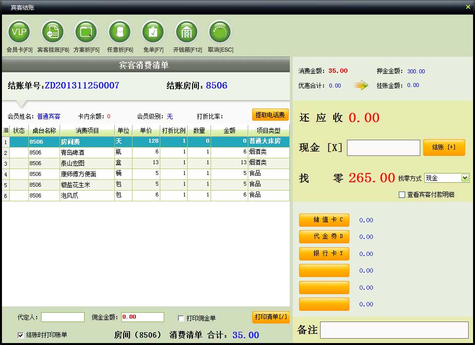Uncheck 结账时打印账单 checkbox
Screen dimensions: 475x345
21,335
